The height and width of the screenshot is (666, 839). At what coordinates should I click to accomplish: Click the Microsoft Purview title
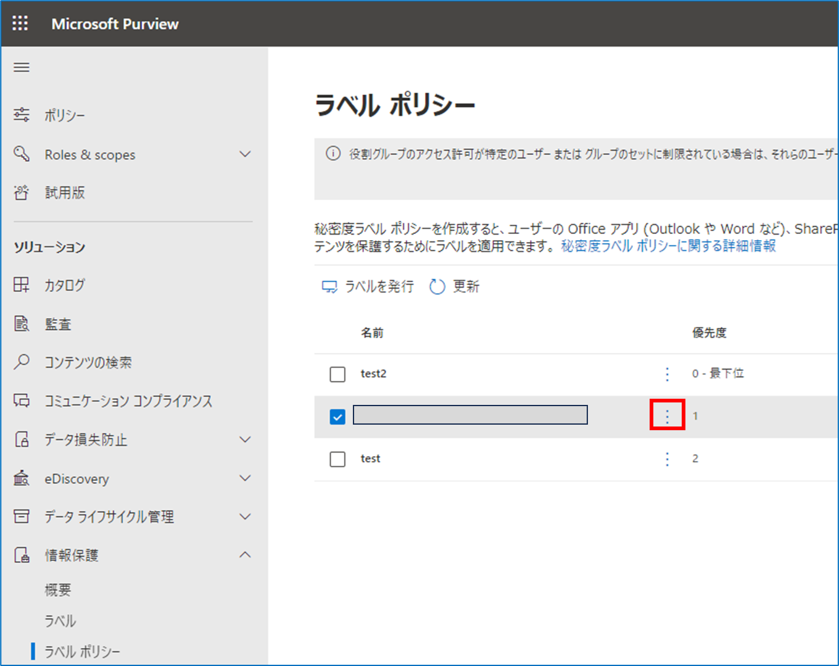(x=115, y=24)
